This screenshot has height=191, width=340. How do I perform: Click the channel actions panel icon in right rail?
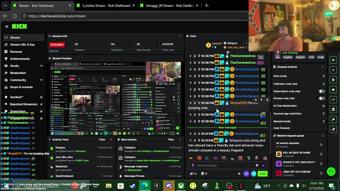click(333, 109)
